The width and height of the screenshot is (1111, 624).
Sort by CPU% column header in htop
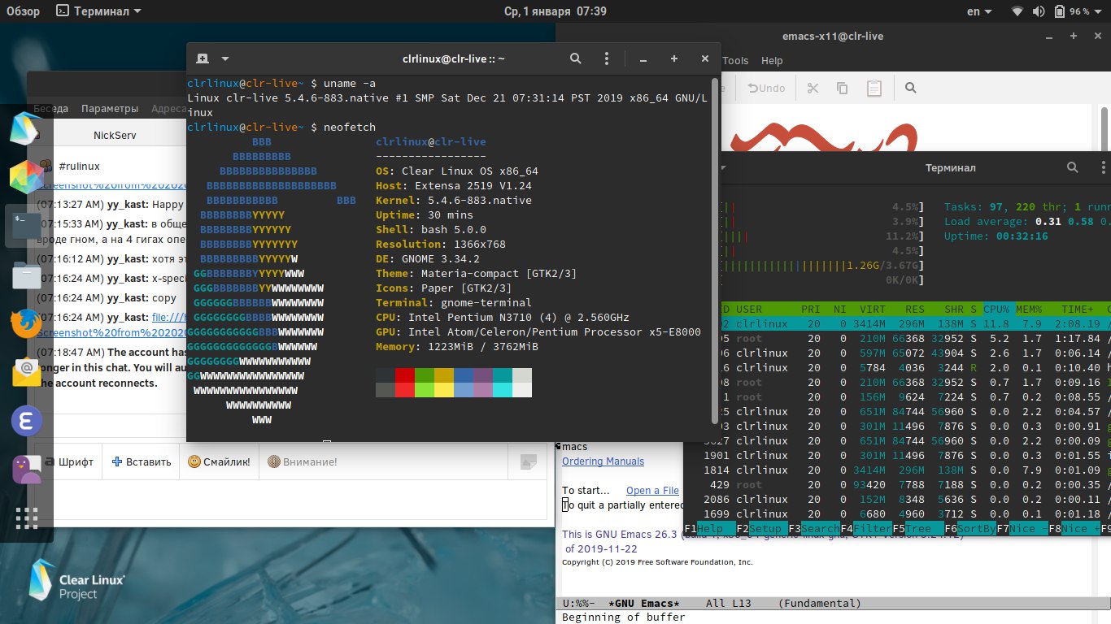pos(996,309)
